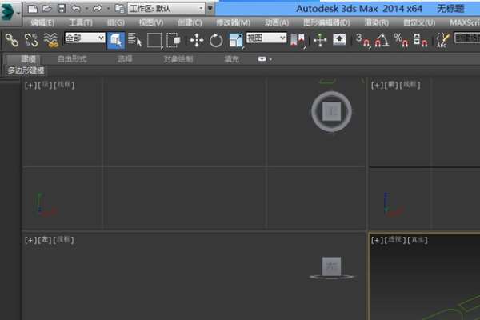The height and width of the screenshot is (320, 480).
Task: Click the ViewCube top face in top viewport
Action: point(331,111)
